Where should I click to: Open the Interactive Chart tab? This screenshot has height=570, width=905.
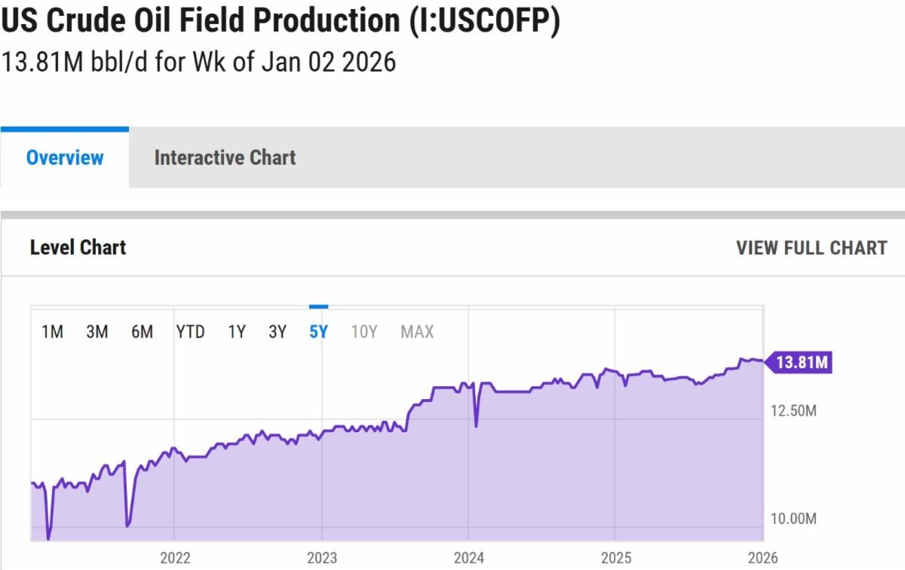(x=225, y=157)
